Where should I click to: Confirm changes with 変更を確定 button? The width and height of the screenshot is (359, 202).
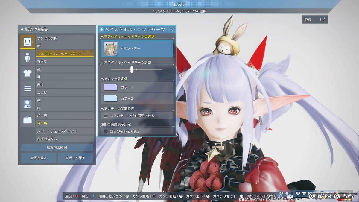[39, 158]
